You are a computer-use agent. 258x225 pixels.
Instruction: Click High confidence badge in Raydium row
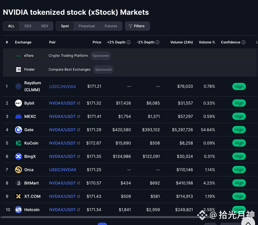239,87
